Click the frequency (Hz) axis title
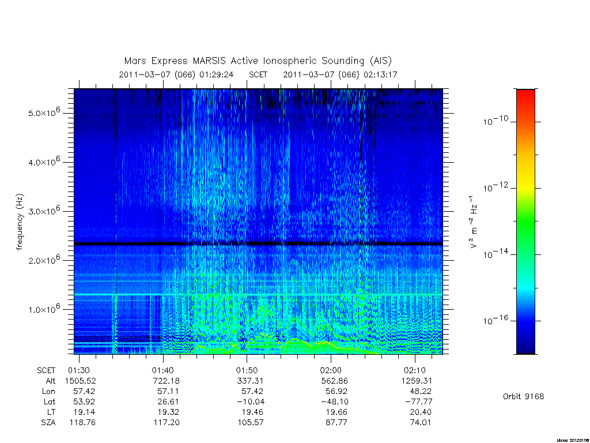590x443 pixels. coord(20,222)
